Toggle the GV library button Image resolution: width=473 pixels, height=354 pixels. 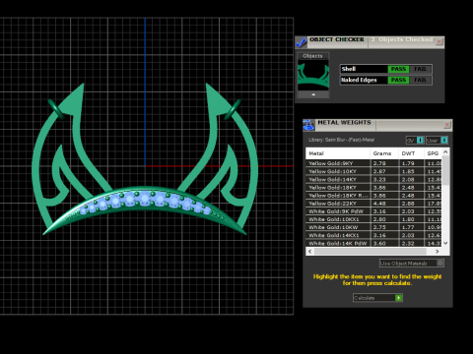(x=415, y=141)
